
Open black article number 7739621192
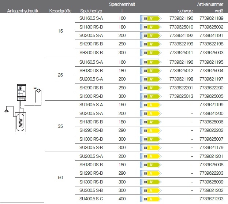[182, 36]
